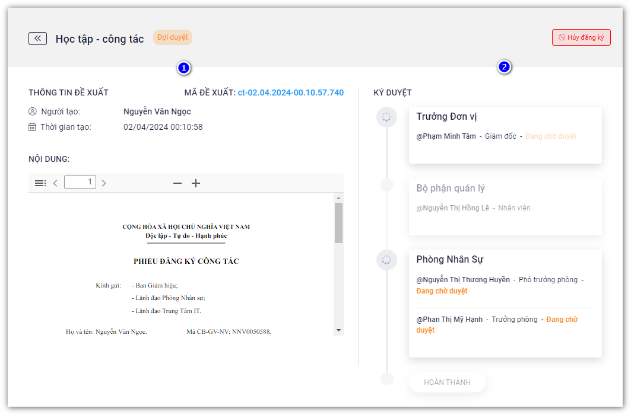Click the Phòng Nhân Sự loading status icon

[386, 260]
